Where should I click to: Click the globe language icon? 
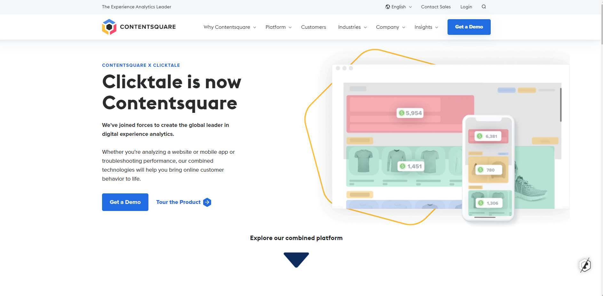pos(388,7)
